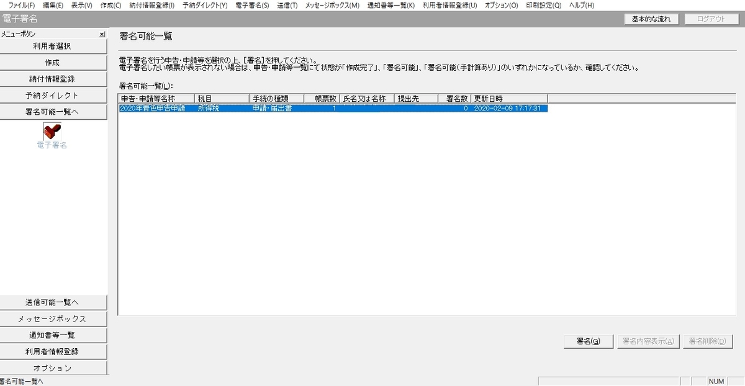
Task: Select the 2020年青色申告申請 row
Action: (333, 108)
